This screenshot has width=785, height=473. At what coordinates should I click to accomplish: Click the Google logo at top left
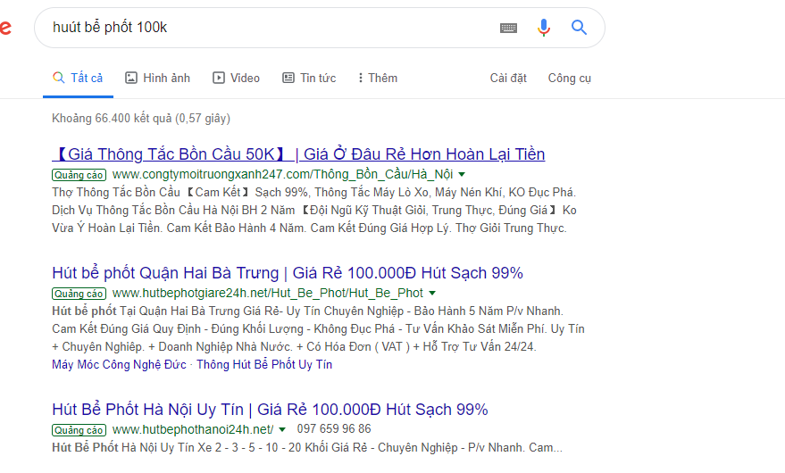(4, 28)
